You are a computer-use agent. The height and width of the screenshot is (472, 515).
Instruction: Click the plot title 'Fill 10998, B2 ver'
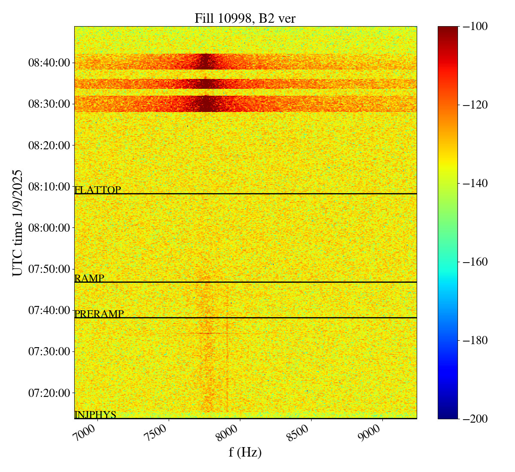[245, 18]
